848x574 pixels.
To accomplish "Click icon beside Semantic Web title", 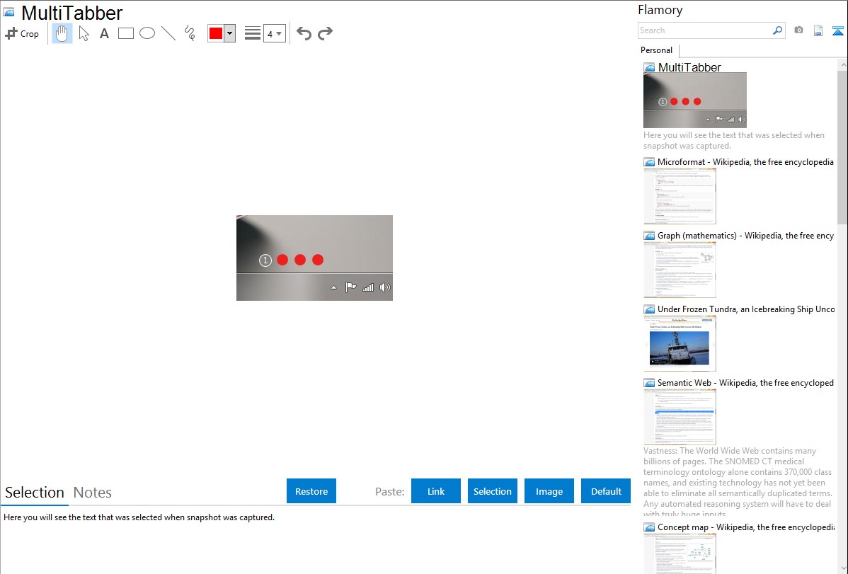I will 650,383.
